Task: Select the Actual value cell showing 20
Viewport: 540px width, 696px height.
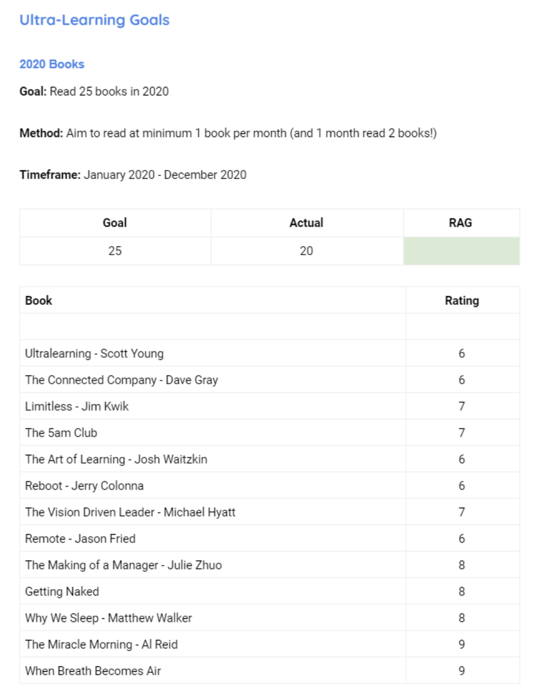Action: pyautogui.click(x=306, y=251)
